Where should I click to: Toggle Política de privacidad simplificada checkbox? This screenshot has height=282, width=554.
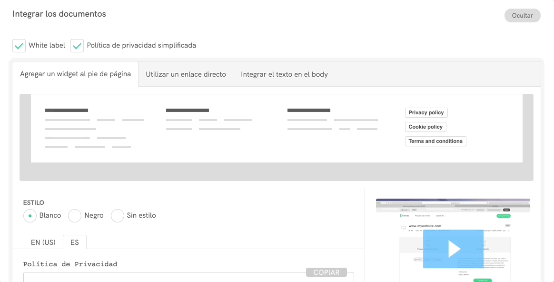tap(77, 46)
